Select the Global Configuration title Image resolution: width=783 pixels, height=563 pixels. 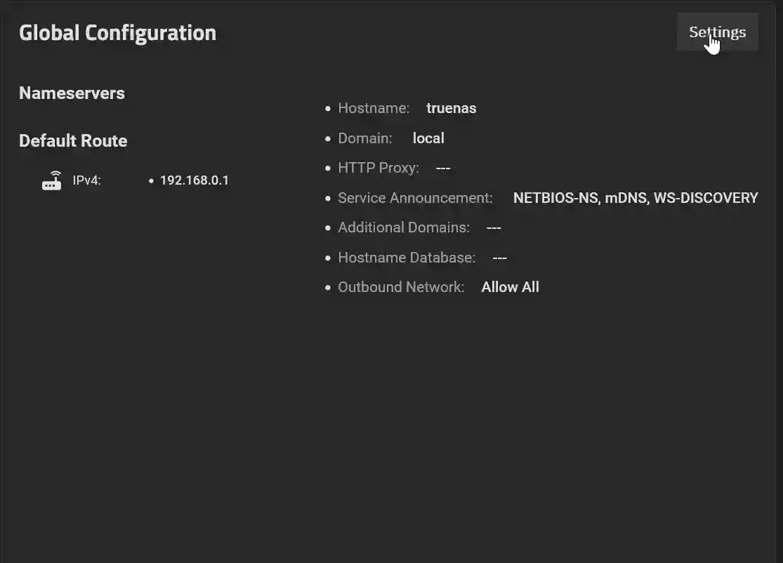click(x=117, y=32)
